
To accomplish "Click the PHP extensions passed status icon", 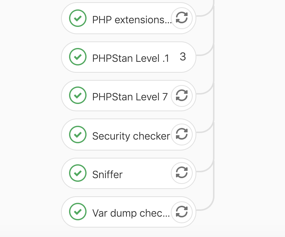I will click(78, 18).
